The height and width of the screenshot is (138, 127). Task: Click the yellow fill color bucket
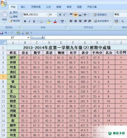[49, 21]
